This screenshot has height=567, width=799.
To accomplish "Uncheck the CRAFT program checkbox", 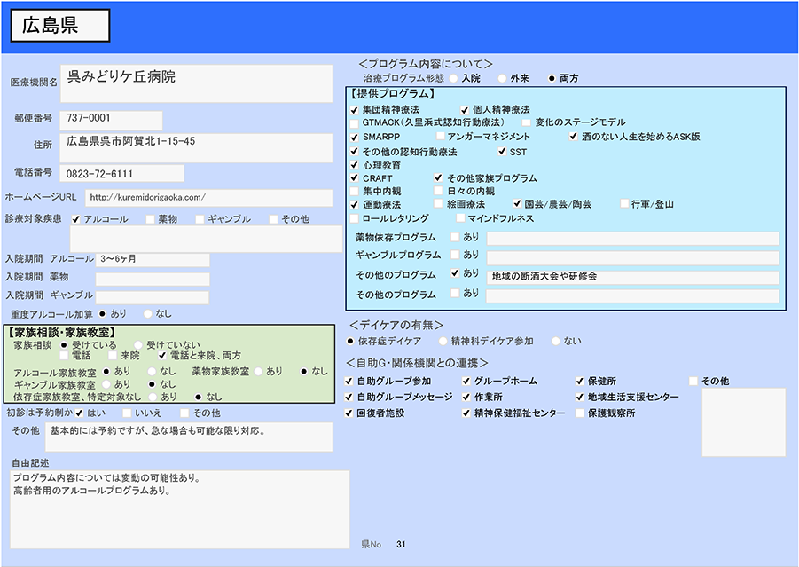I will click(x=355, y=178).
